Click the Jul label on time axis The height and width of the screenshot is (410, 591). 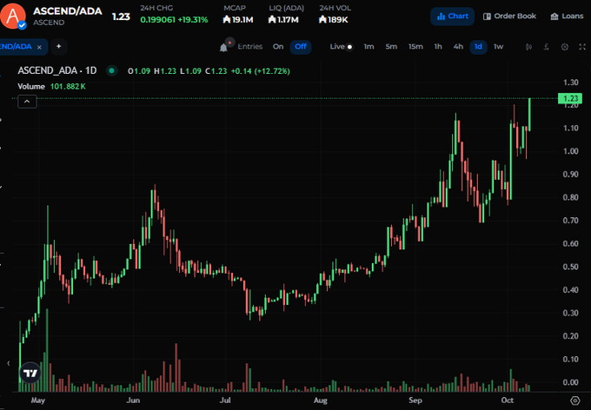pyautogui.click(x=225, y=400)
